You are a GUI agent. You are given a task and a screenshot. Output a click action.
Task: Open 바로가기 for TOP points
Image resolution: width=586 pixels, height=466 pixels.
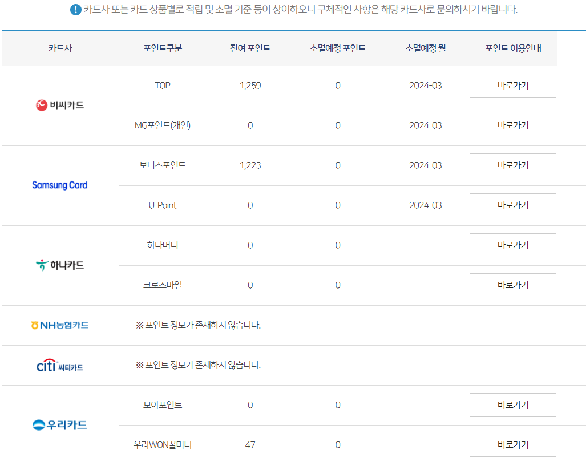pos(512,85)
